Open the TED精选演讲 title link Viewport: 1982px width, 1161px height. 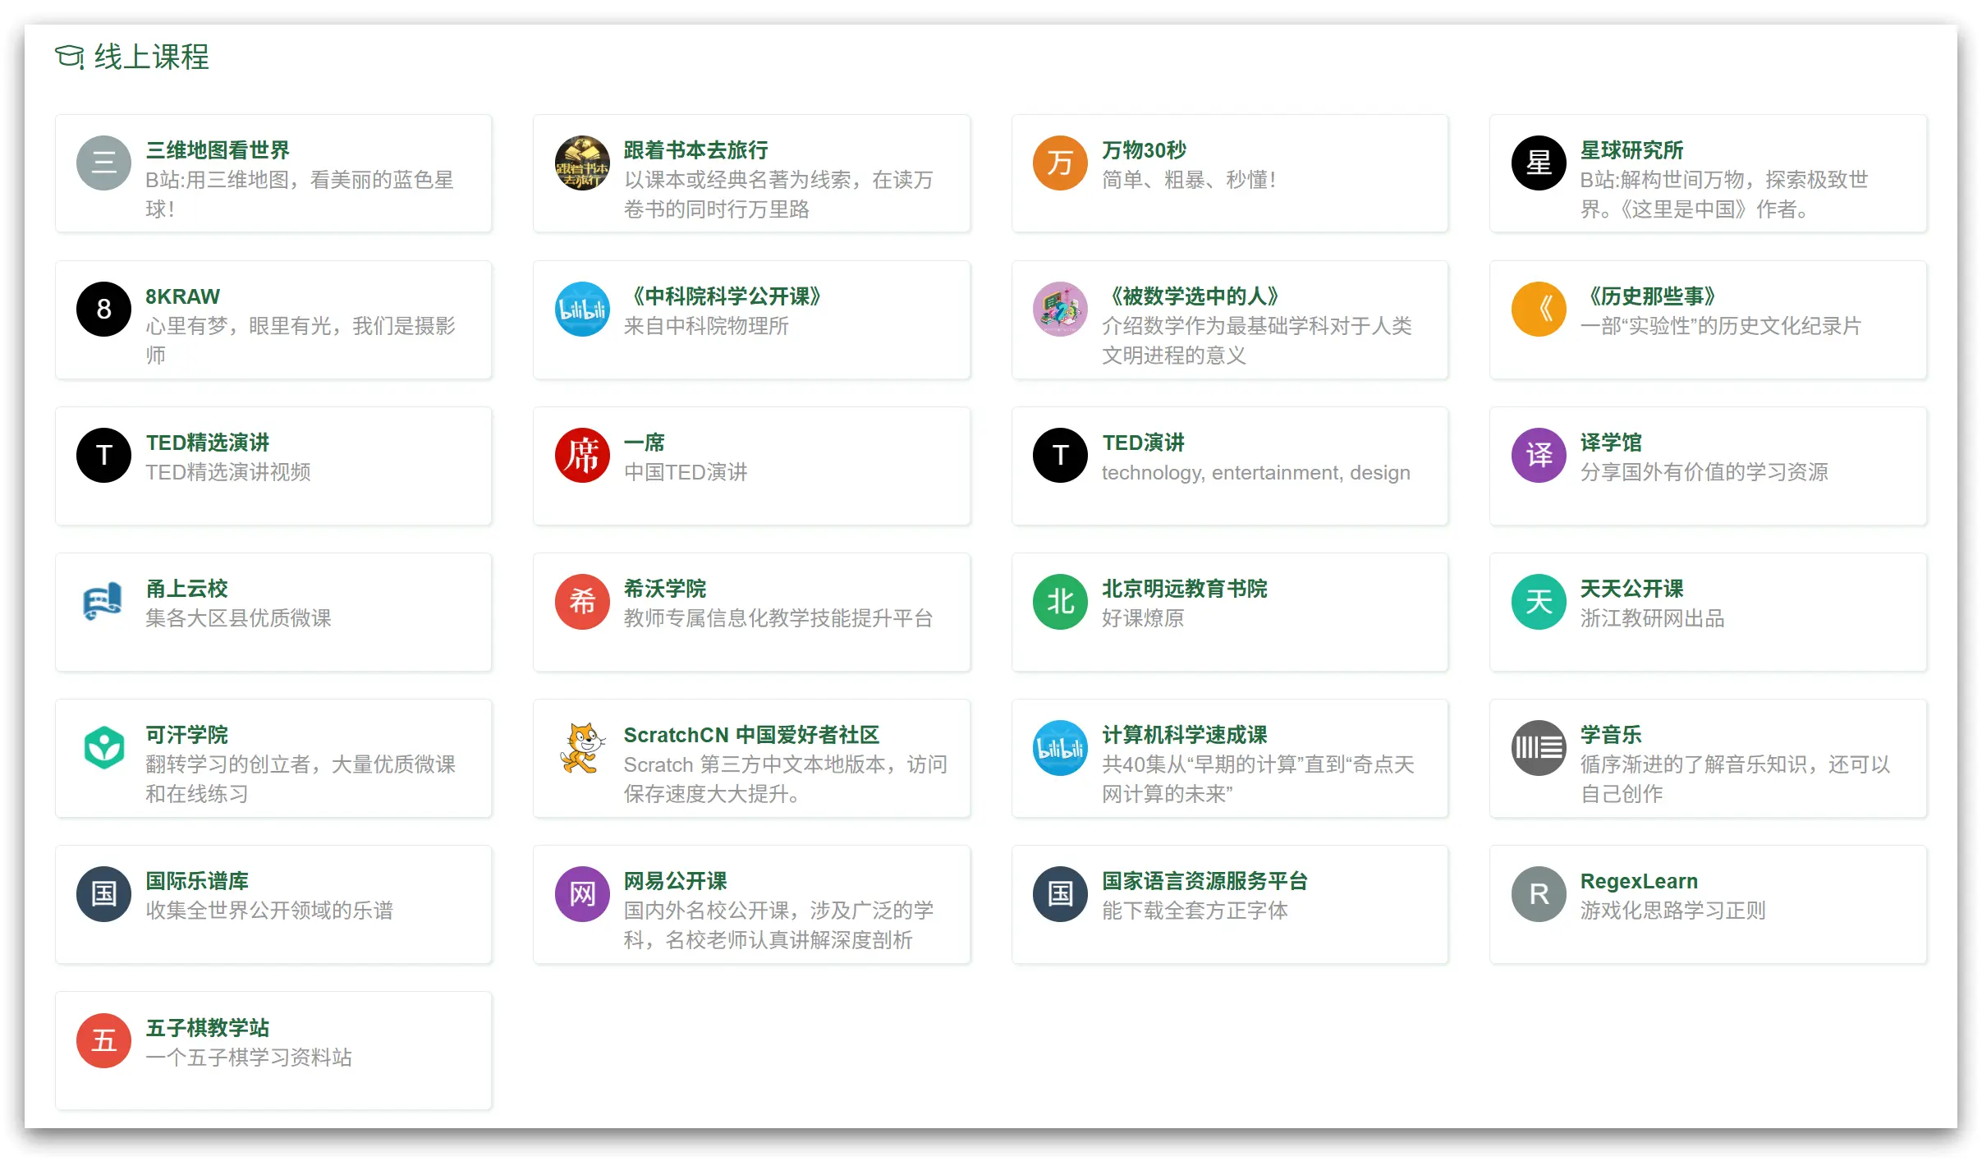(x=208, y=443)
